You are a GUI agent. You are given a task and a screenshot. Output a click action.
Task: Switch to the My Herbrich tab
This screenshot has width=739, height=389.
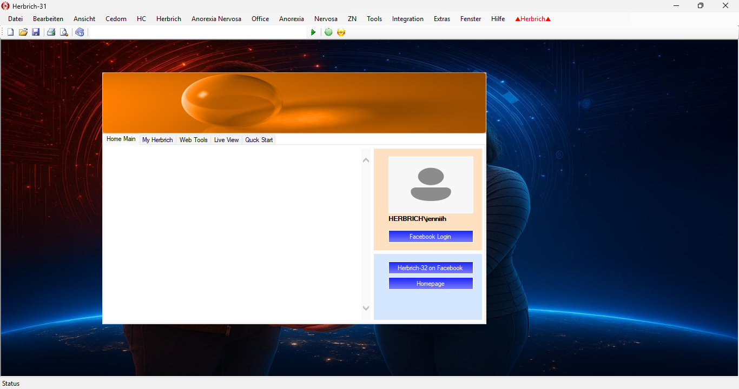(157, 140)
